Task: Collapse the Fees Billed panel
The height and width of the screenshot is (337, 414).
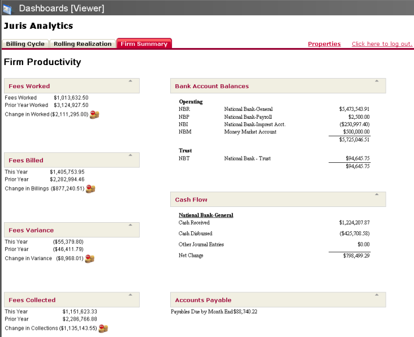Action: (130, 155)
